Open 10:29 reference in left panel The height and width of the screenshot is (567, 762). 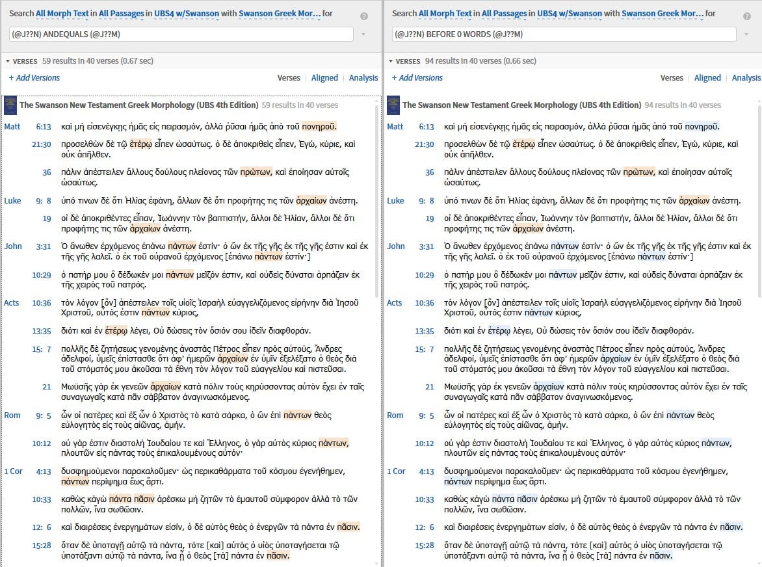42,275
